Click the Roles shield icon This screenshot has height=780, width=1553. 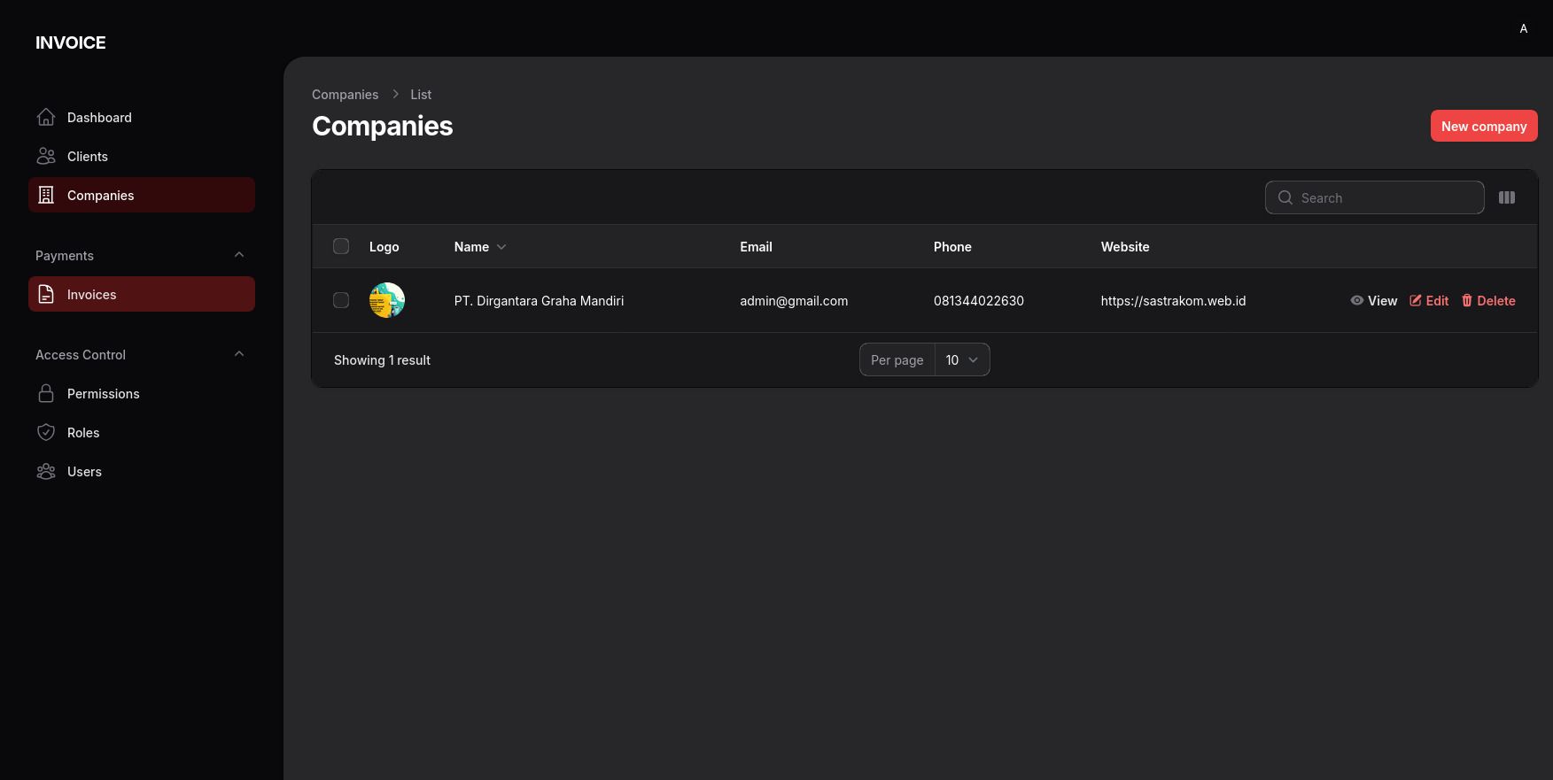[x=46, y=433]
